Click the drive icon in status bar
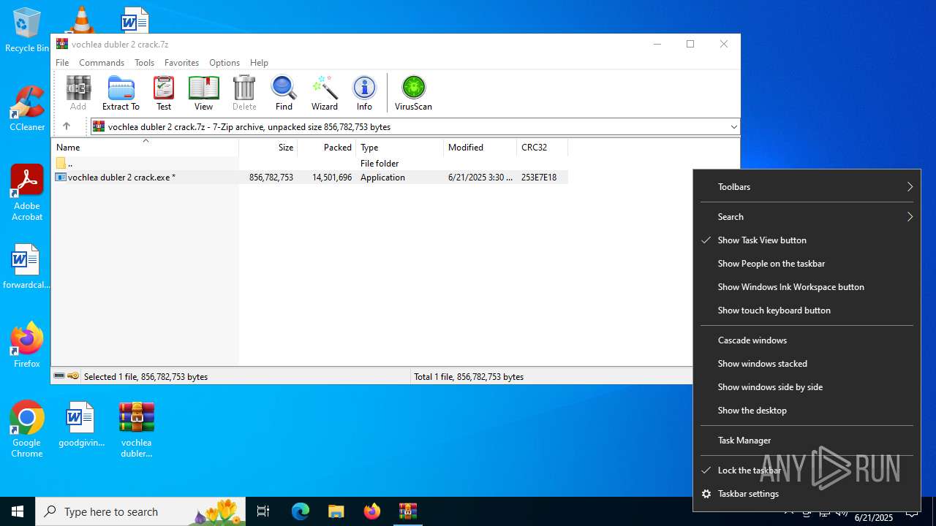The image size is (936, 526). pyautogui.click(x=59, y=376)
